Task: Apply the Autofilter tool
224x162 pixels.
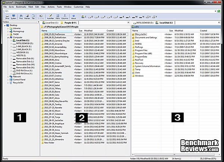Action: coord(50,17)
